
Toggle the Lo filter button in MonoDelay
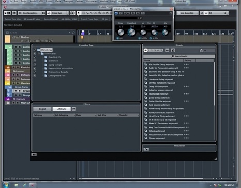click(140, 38)
